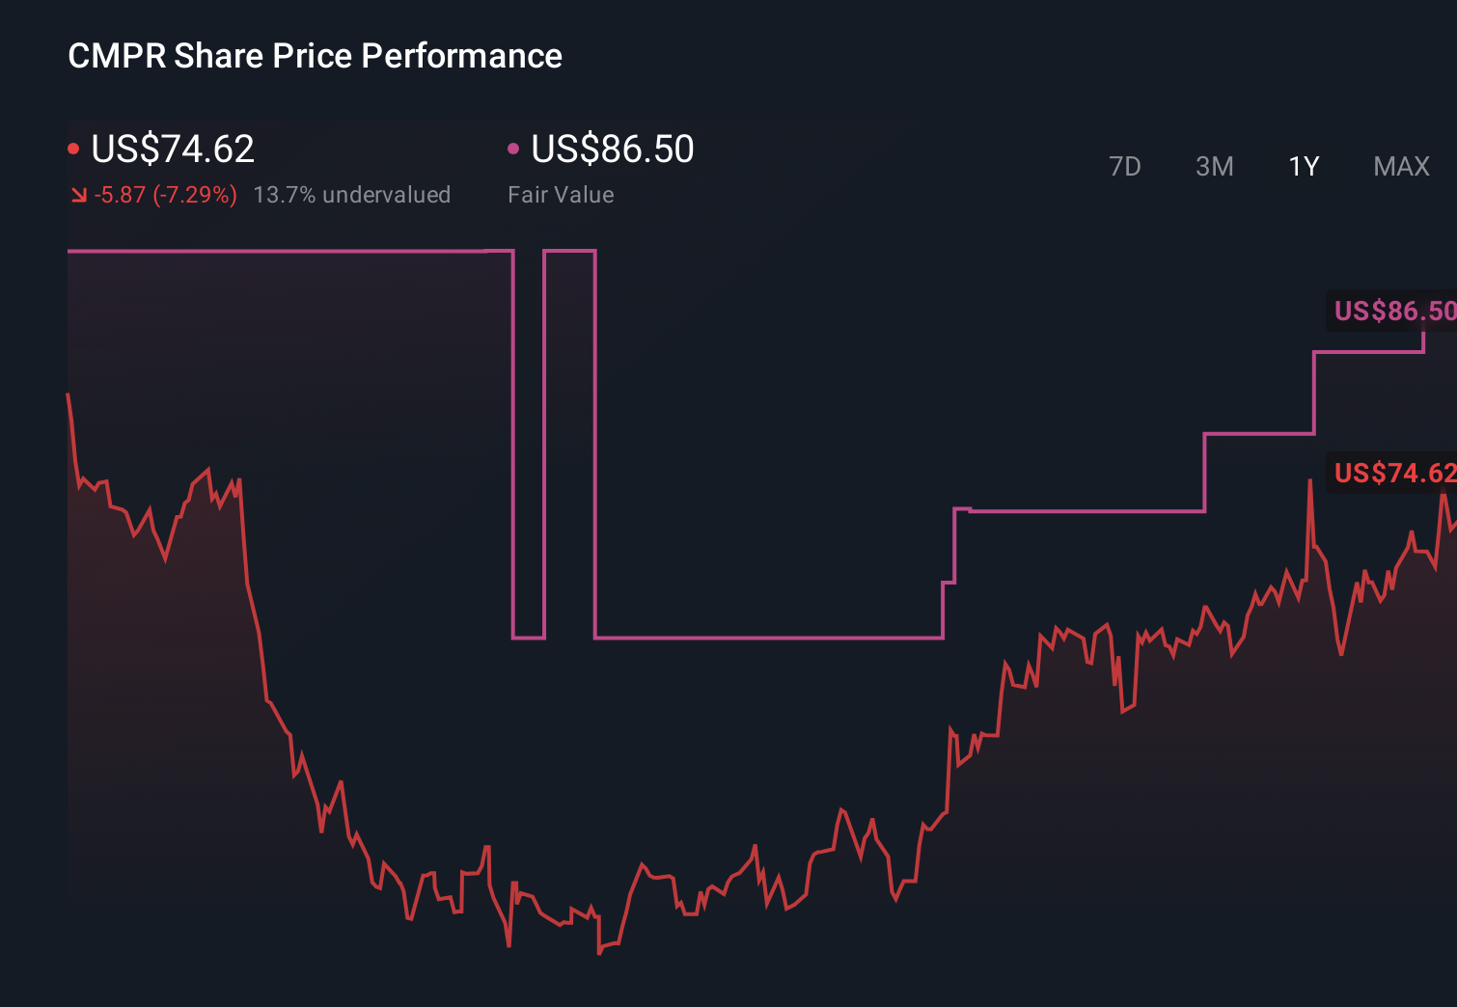Click the US$74.62 current price heading

(171, 149)
